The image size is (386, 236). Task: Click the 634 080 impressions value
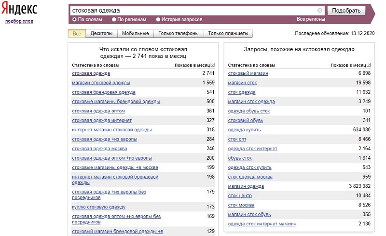pos(361,129)
